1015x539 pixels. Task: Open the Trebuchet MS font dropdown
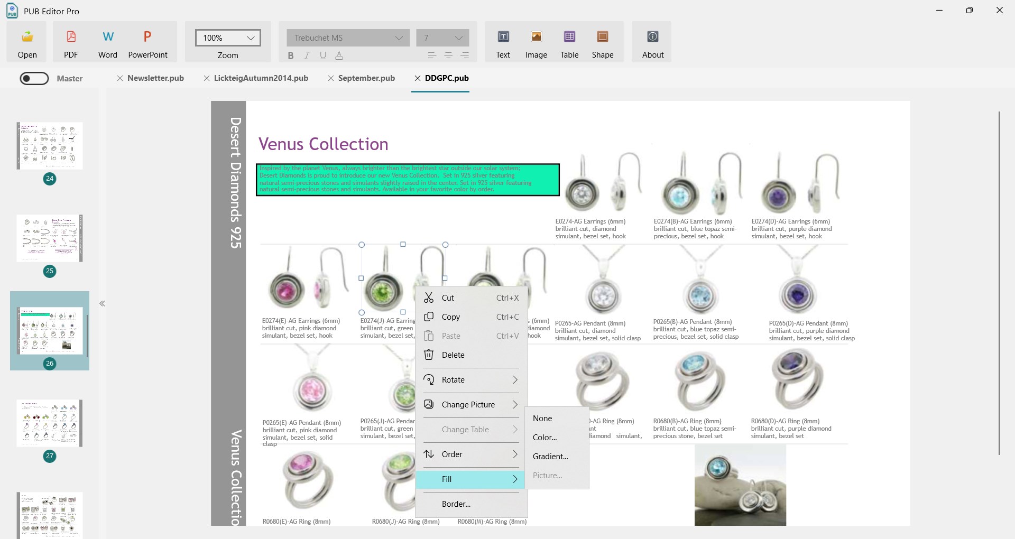[x=348, y=38]
